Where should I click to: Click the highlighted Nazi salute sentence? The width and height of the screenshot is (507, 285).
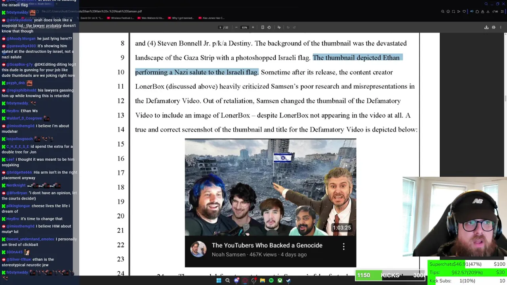pyautogui.click(x=269, y=65)
